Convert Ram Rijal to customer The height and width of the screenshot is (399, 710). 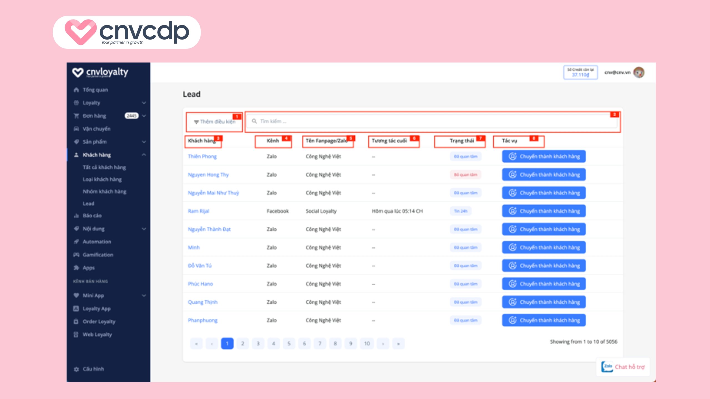point(544,211)
